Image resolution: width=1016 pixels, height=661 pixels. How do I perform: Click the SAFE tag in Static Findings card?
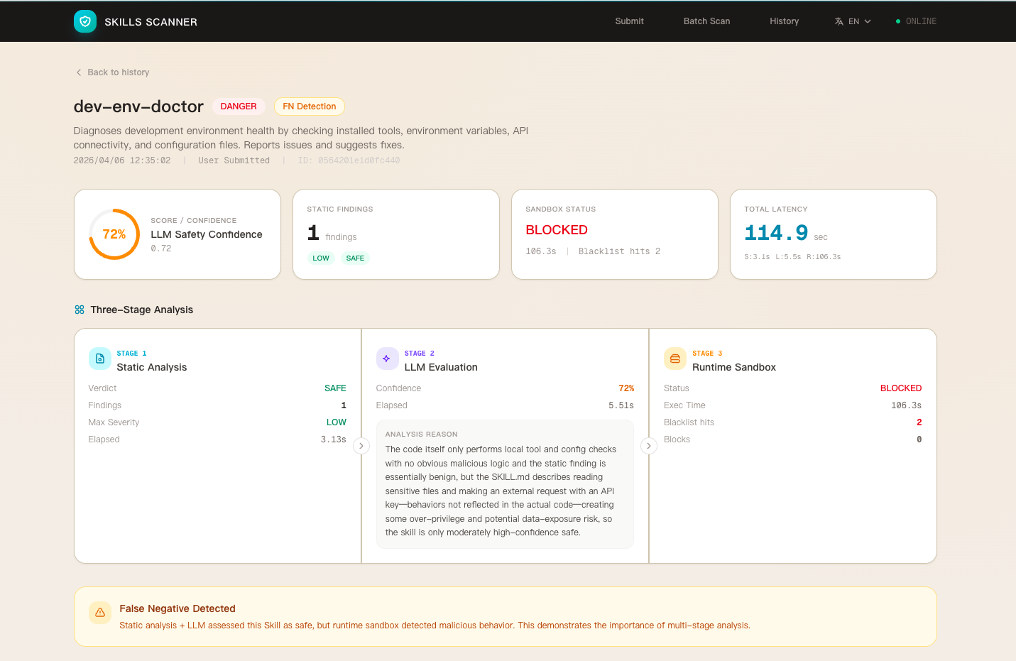click(355, 258)
